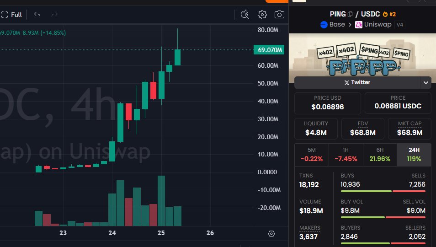The width and height of the screenshot is (436, 247).
Task: Expand the social links dropdown arrow
Action: click(426, 83)
